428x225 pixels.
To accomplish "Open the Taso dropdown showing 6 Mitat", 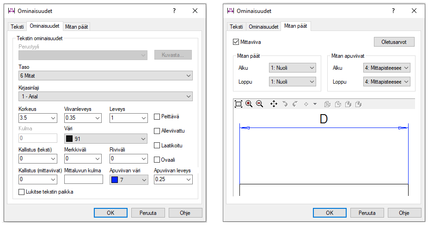I will [x=105, y=75].
